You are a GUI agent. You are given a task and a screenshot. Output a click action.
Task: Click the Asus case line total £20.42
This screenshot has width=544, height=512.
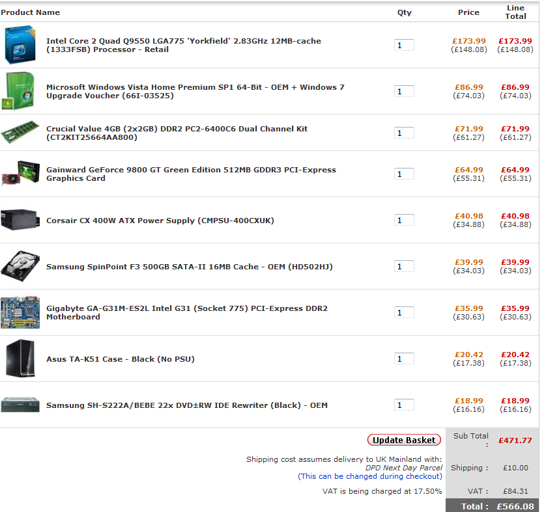[x=515, y=355]
